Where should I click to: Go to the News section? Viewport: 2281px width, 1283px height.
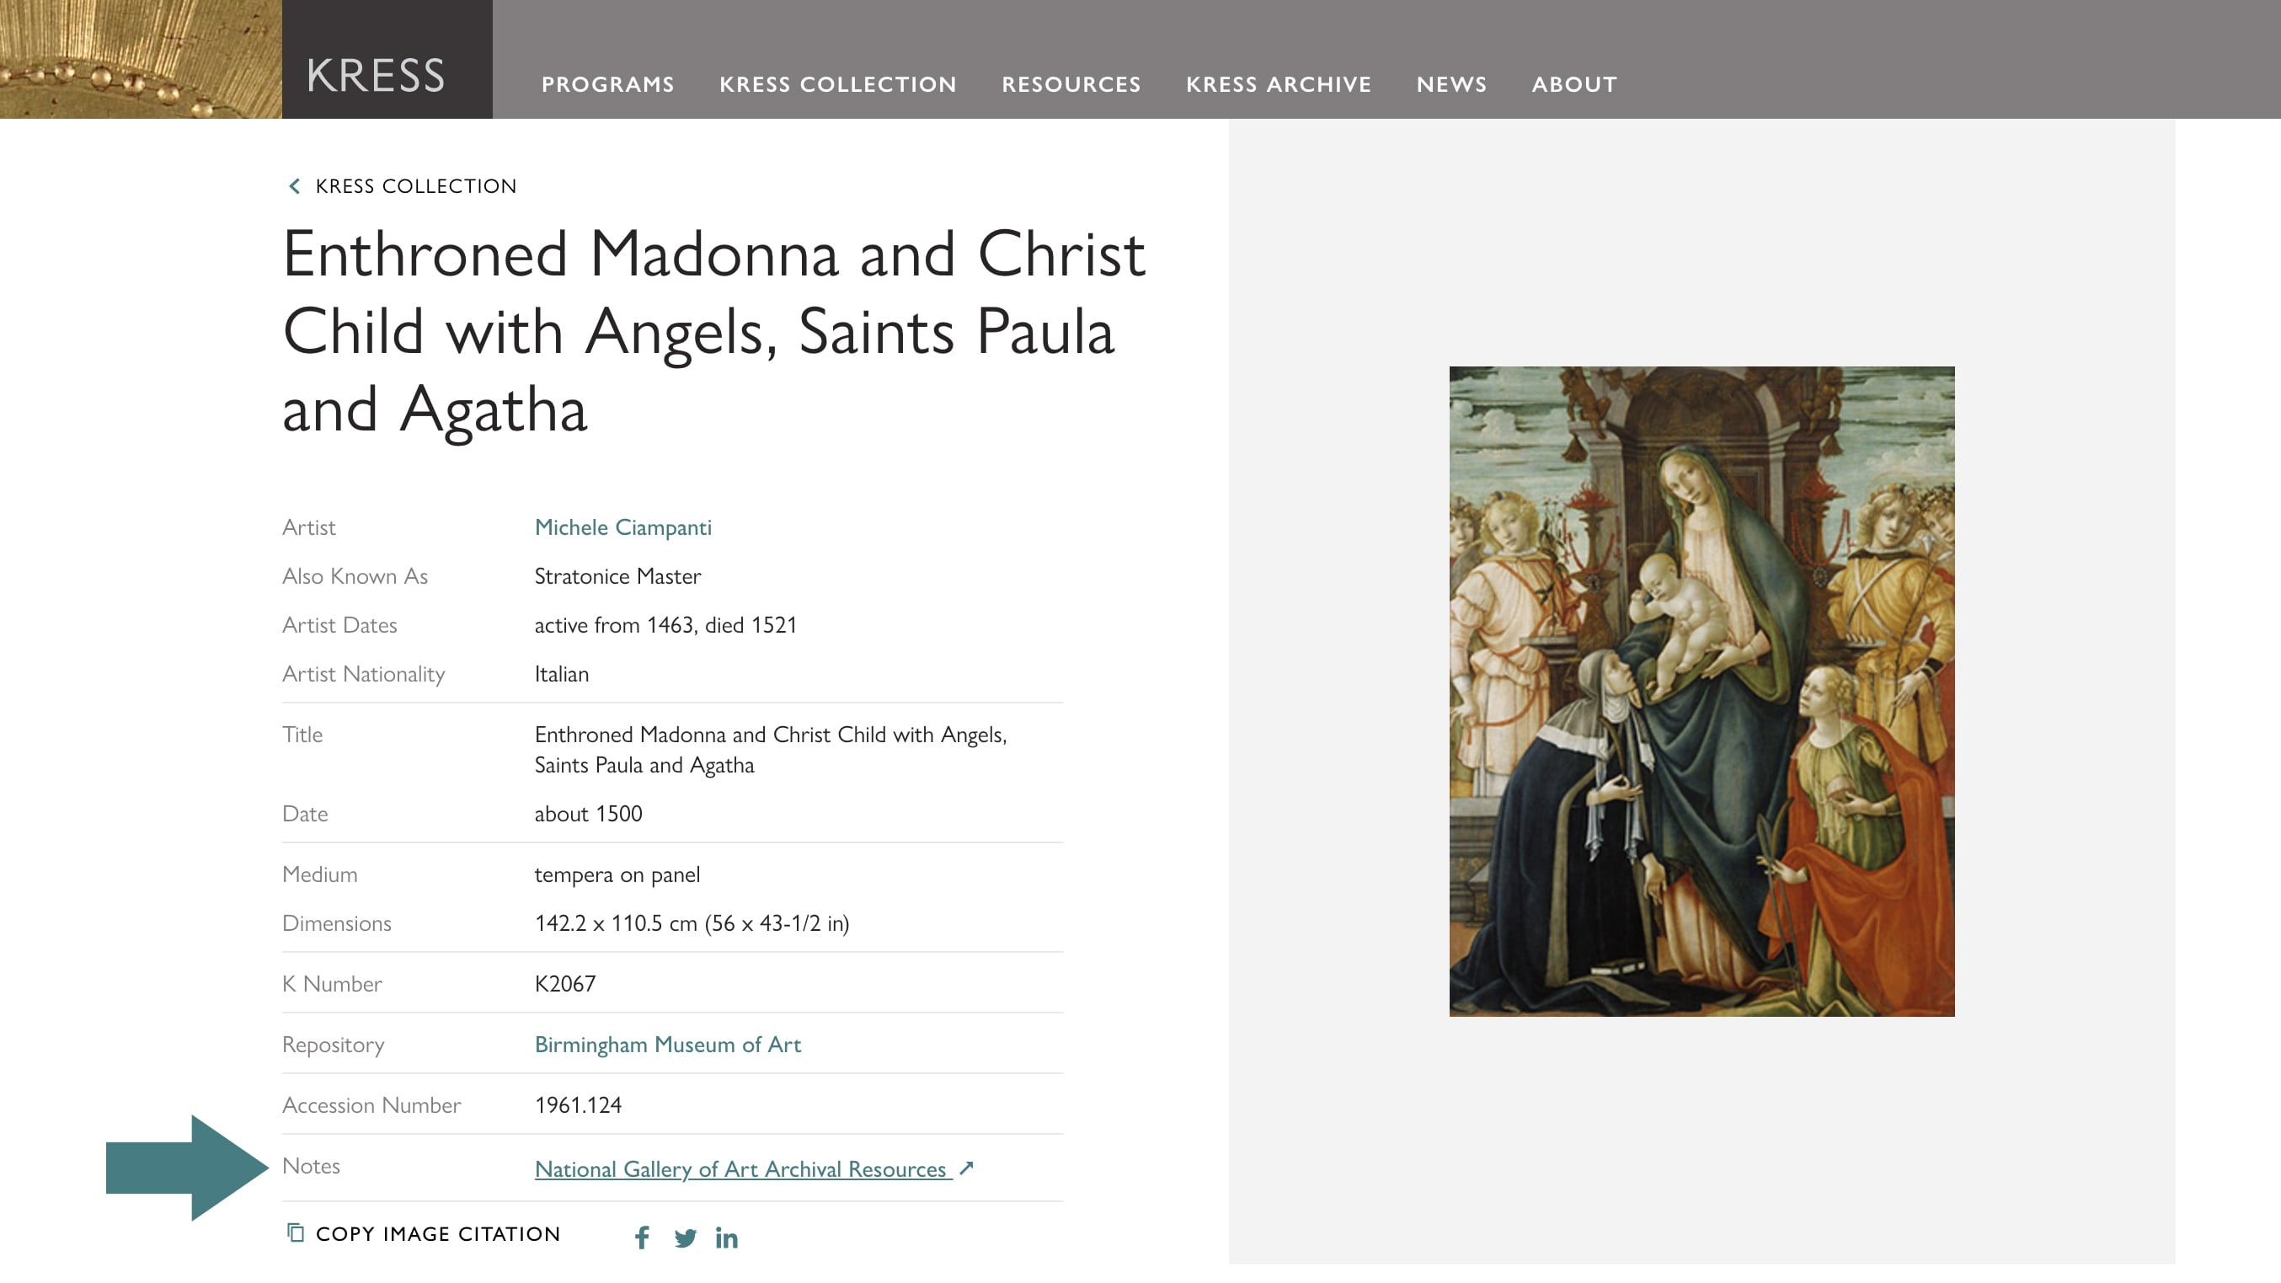point(1451,84)
